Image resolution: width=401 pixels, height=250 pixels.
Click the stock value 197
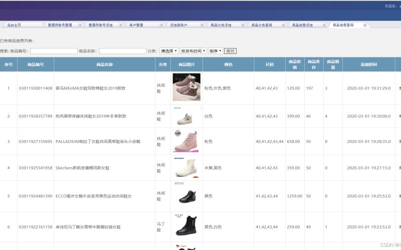(x=309, y=88)
